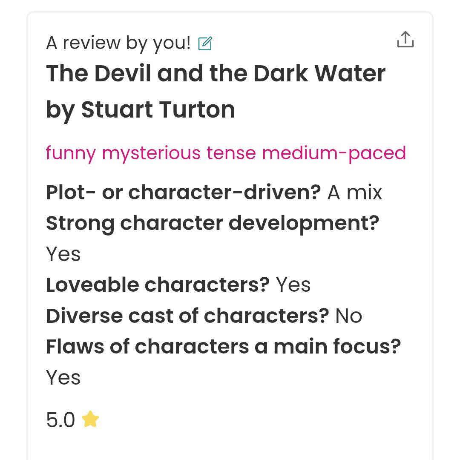Select the "medium-paced" pace tag
Image resolution: width=460 pixels, height=460 pixels.
[333, 154]
